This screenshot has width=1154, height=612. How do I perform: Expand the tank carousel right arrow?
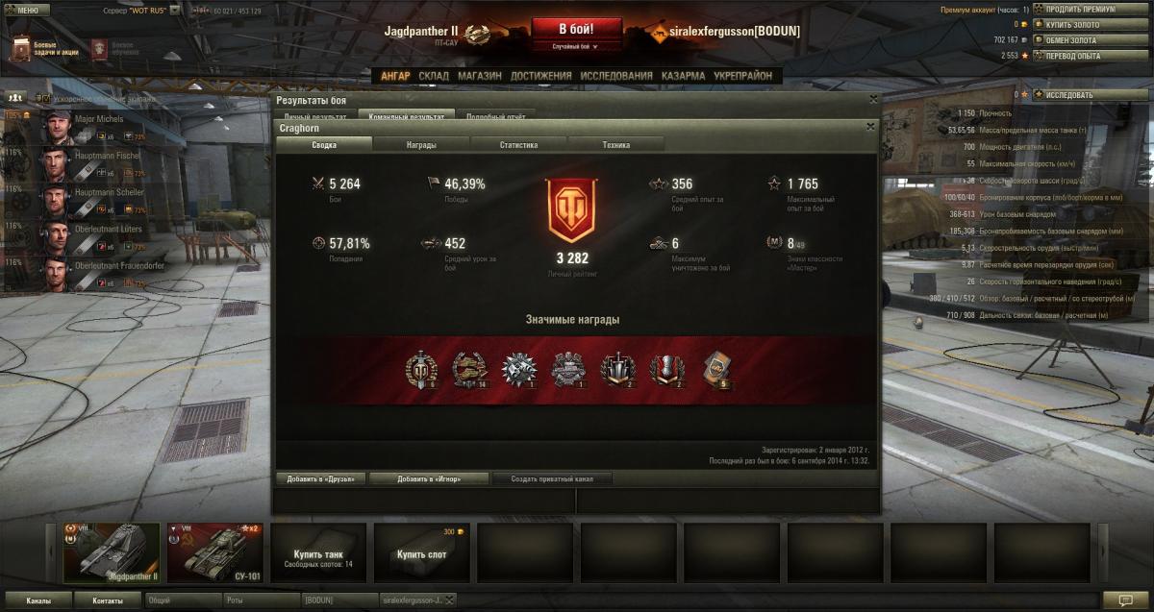tap(1102, 553)
